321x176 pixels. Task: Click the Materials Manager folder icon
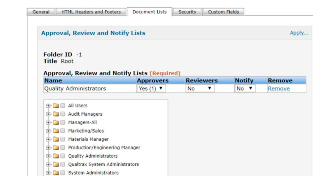pyautogui.click(x=56, y=139)
